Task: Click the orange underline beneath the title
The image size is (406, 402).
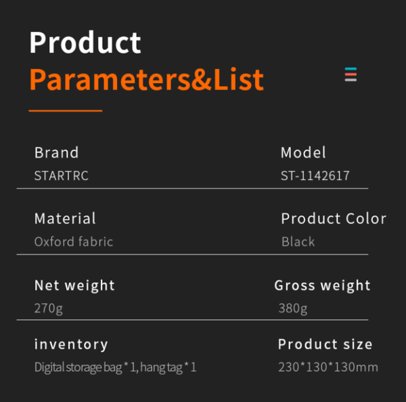Action: 66,110
